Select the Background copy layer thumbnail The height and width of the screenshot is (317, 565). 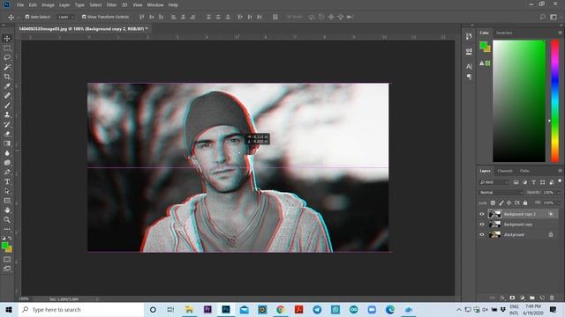494,225
